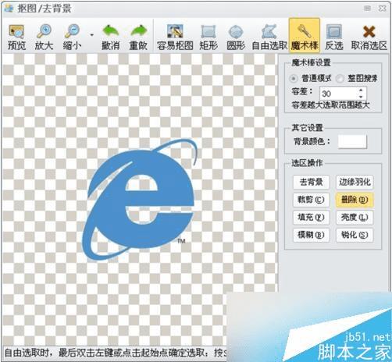Click the 删除 (D) delete button

click(355, 200)
